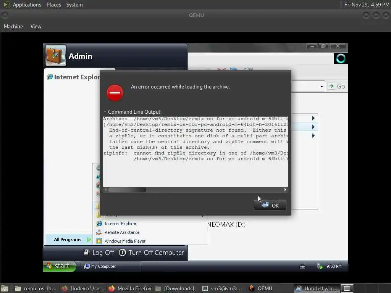The height and width of the screenshot is (293, 391).
Task: Click the Remote Assistance icon
Action: [99, 232]
